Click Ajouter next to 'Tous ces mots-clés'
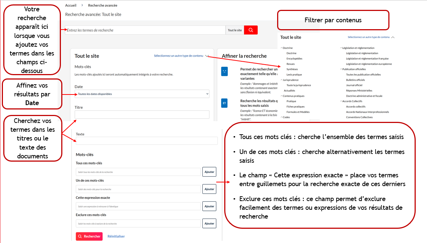 [x=209, y=172]
